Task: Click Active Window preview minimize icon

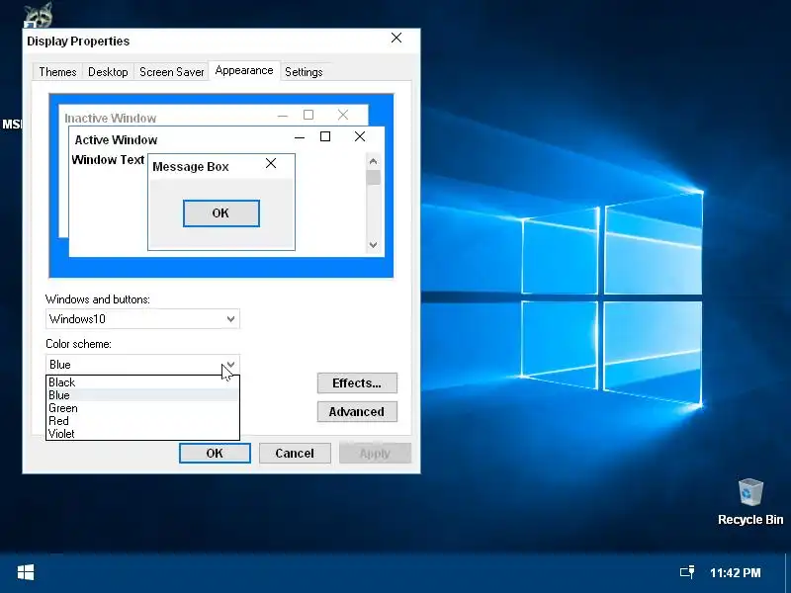Action: point(300,137)
